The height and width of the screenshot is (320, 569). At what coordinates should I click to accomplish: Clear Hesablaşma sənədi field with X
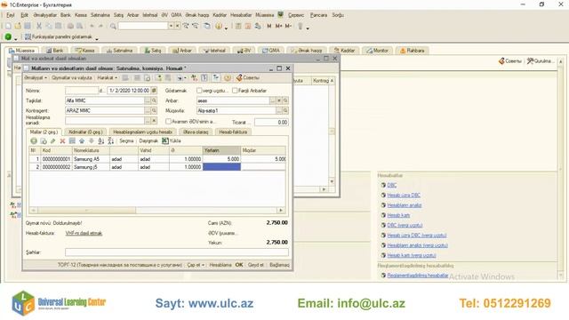point(154,121)
